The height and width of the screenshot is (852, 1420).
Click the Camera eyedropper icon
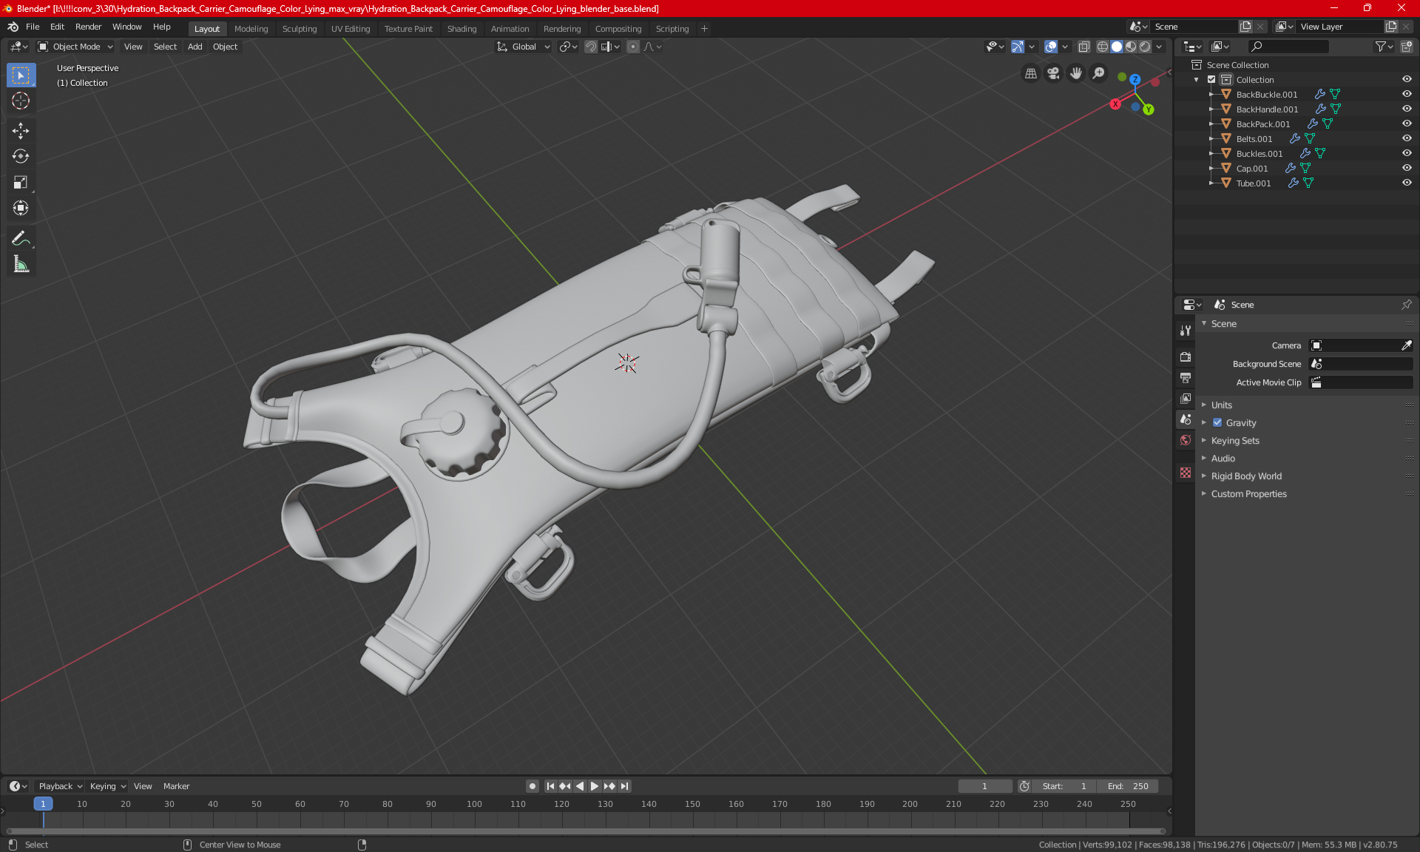coord(1406,345)
